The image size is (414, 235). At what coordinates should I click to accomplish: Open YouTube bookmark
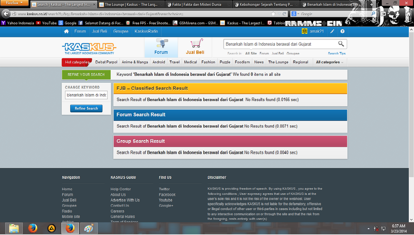tap(46, 23)
